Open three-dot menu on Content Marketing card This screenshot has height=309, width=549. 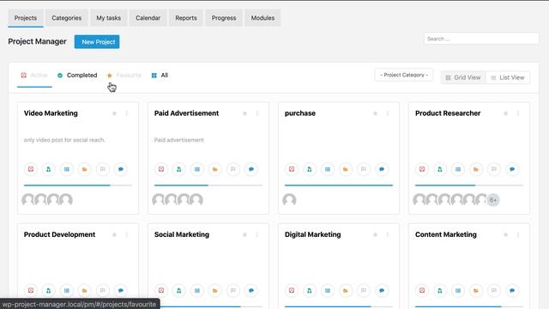tap(518, 234)
